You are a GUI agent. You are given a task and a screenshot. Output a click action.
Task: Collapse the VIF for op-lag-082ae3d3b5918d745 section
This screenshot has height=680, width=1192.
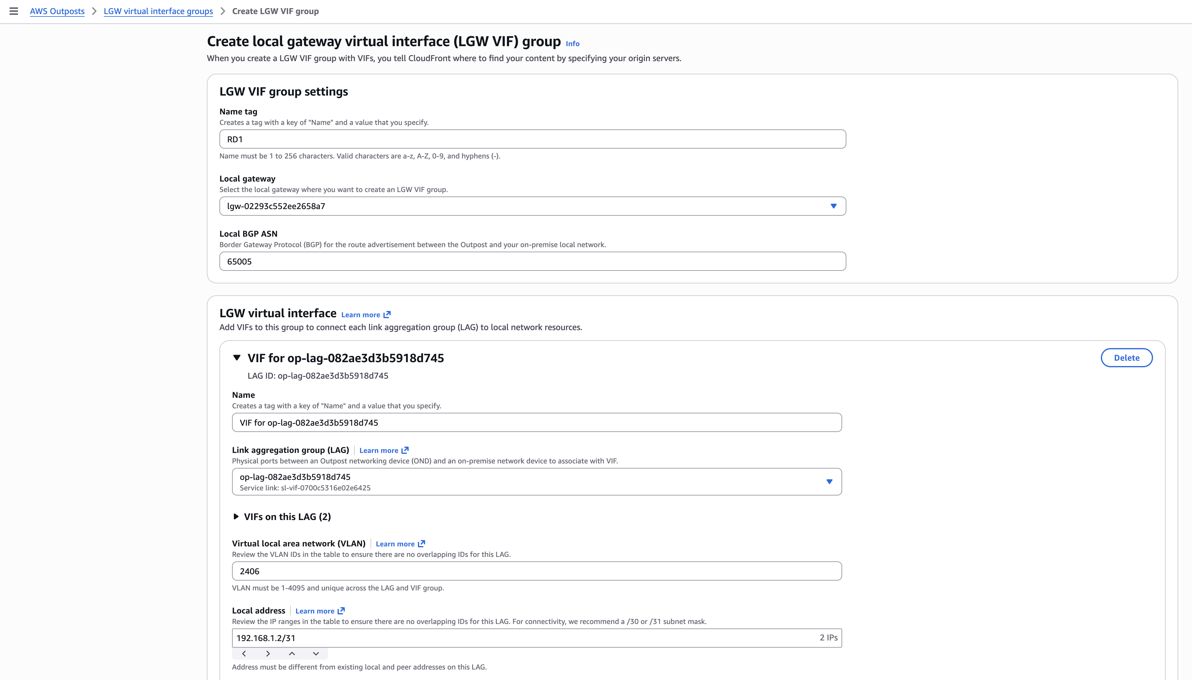[237, 357]
